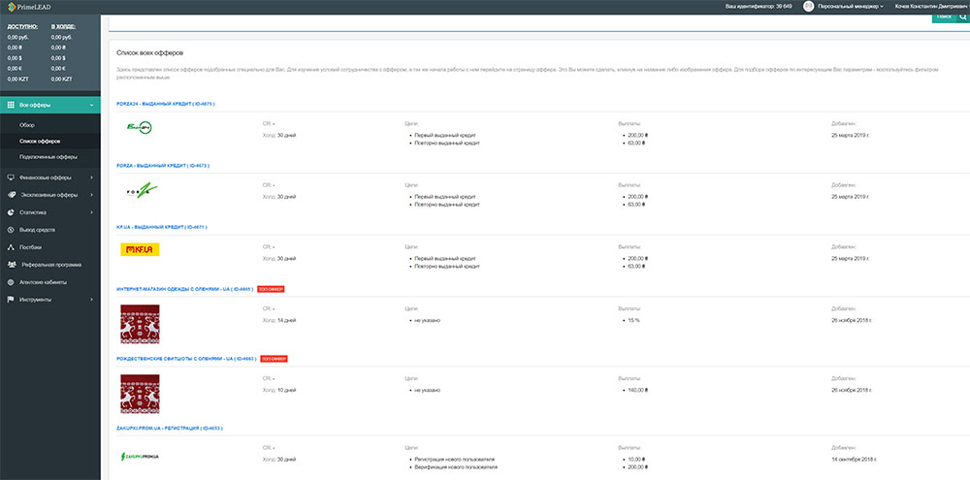The image size is (970, 480).
Task: Click the flag icon beside Инструменты
Action: click(x=11, y=300)
